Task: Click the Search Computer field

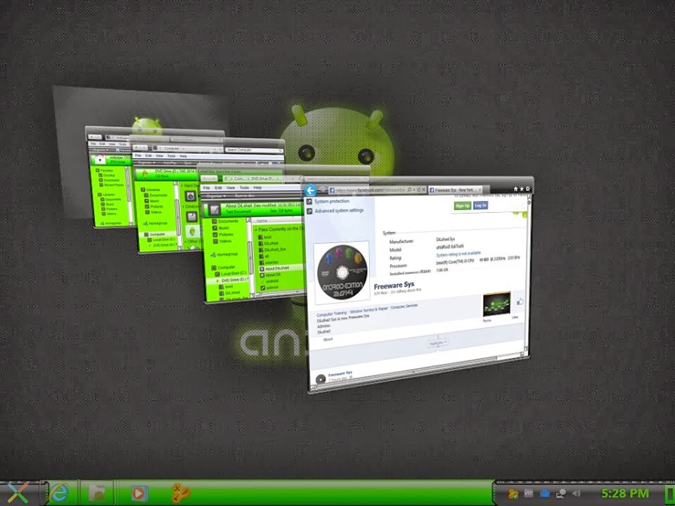Action: click(x=253, y=150)
